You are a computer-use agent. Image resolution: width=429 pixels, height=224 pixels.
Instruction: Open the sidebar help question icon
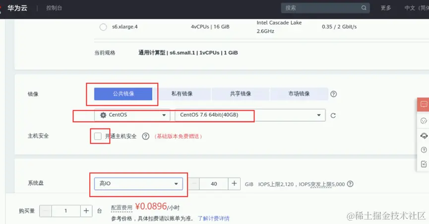[x=424, y=150]
